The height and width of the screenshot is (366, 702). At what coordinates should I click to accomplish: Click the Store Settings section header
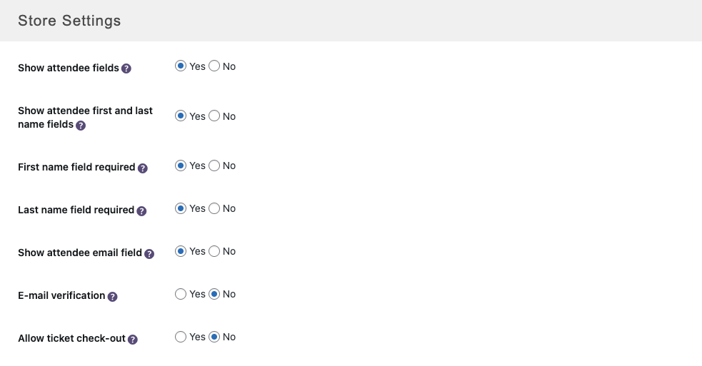coord(69,21)
